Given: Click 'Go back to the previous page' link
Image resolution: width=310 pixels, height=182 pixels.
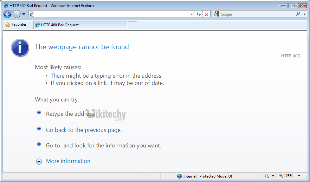Looking at the screenshot, I should pos(84,130).
